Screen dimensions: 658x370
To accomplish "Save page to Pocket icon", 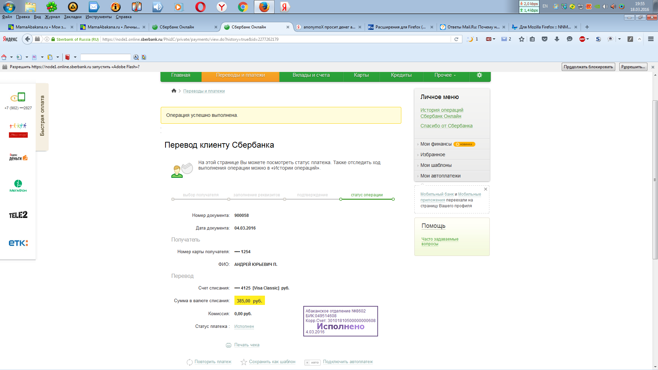I will point(545,39).
